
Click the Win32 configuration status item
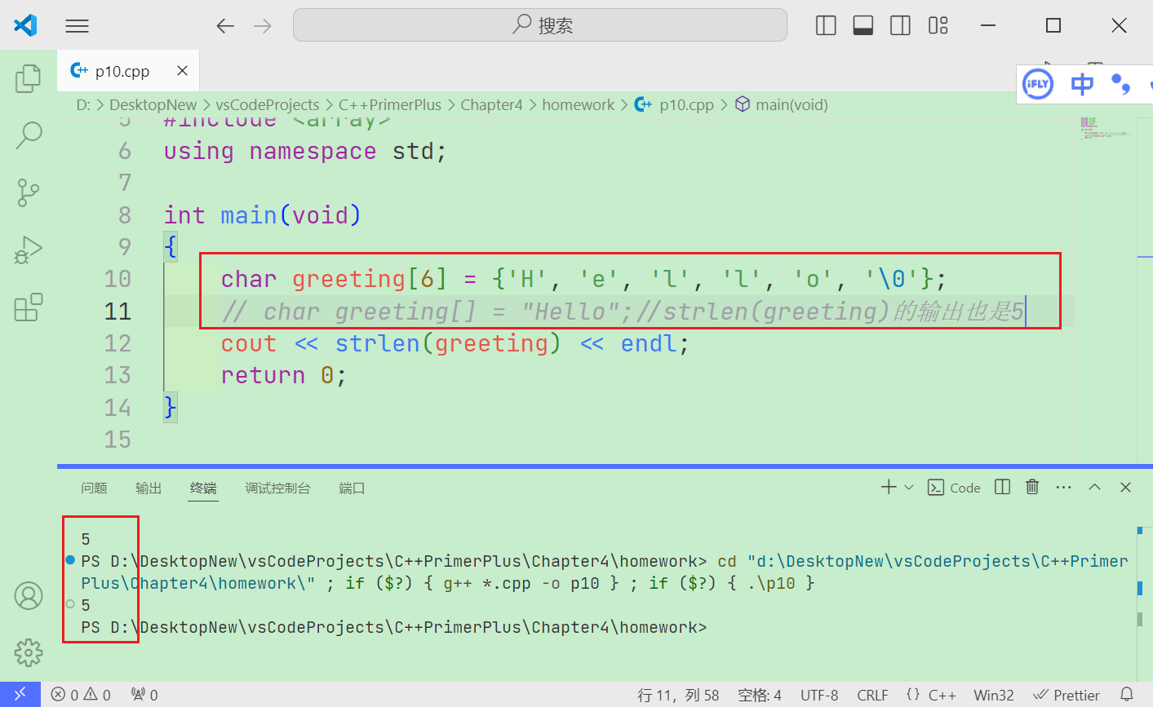point(994,695)
